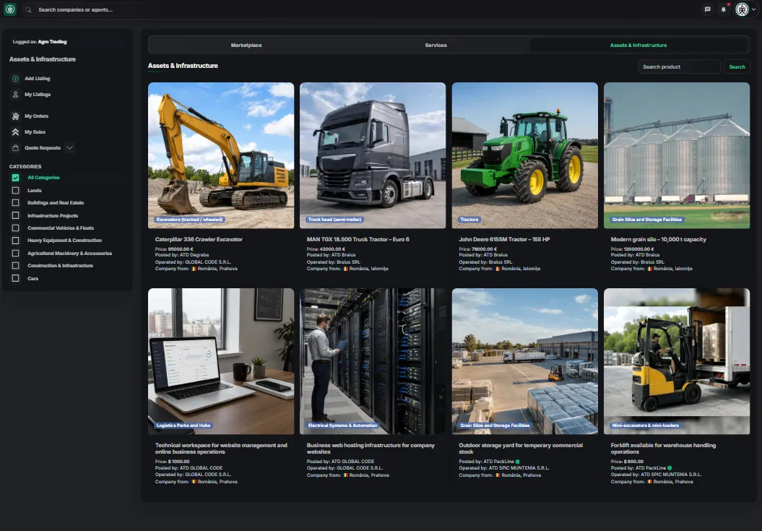Click the green Search button
The image size is (762, 531).
[x=737, y=66]
